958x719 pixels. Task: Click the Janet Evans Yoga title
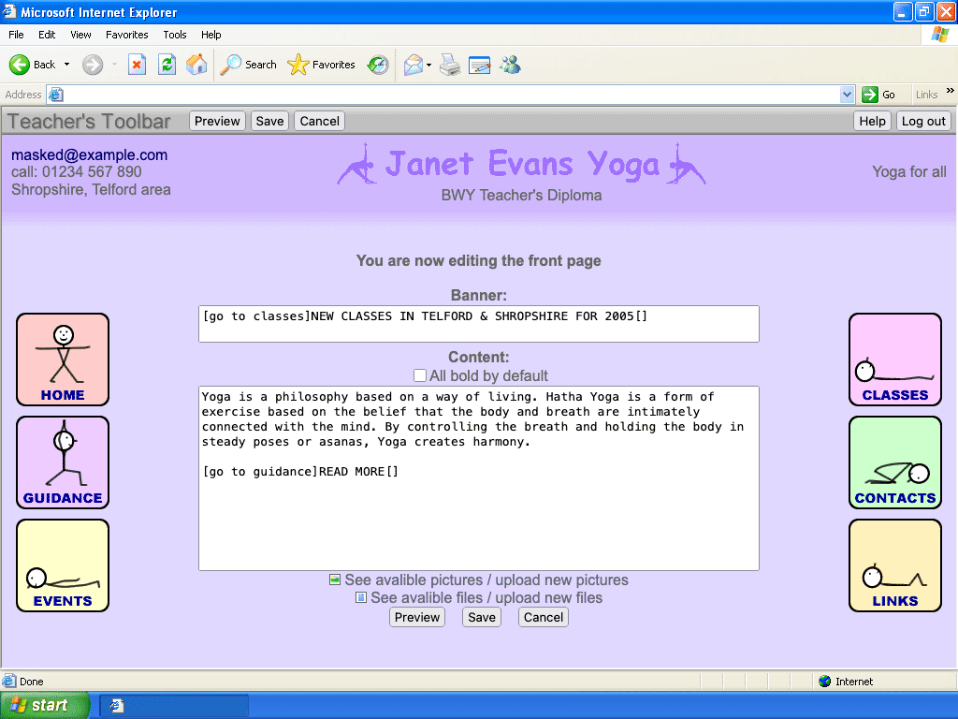pyautogui.click(x=522, y=164)
